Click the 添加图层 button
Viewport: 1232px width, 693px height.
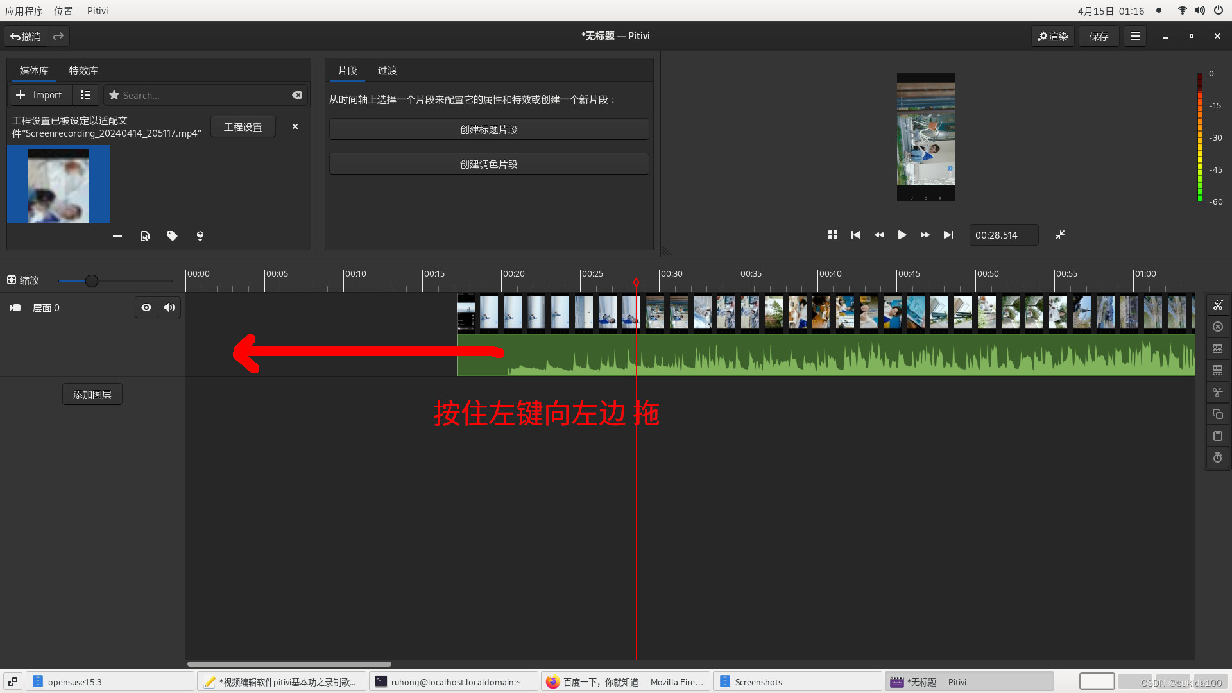pyautogui.click(x=92, y=395)
